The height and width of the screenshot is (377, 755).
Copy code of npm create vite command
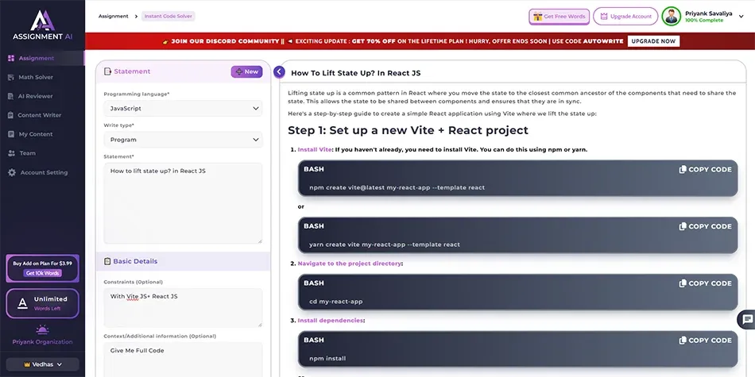tap(705, 169)
